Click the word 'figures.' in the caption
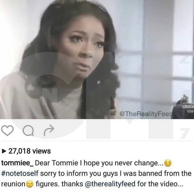Screen dimensions: 194x191 (x=47, y=184)
